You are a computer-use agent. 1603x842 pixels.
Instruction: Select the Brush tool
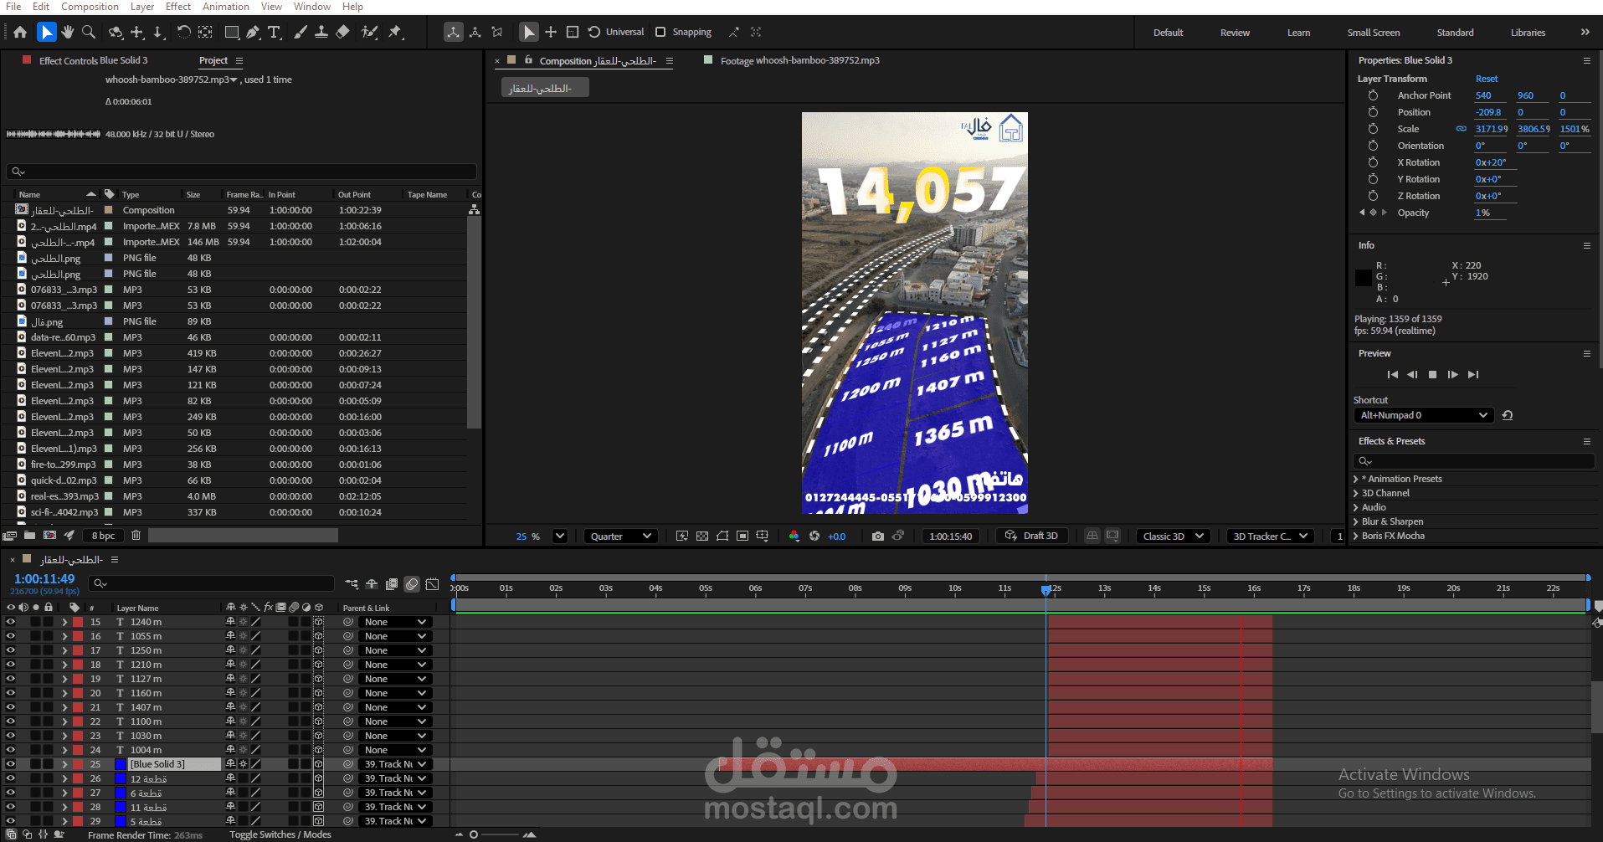click(300, 33)
